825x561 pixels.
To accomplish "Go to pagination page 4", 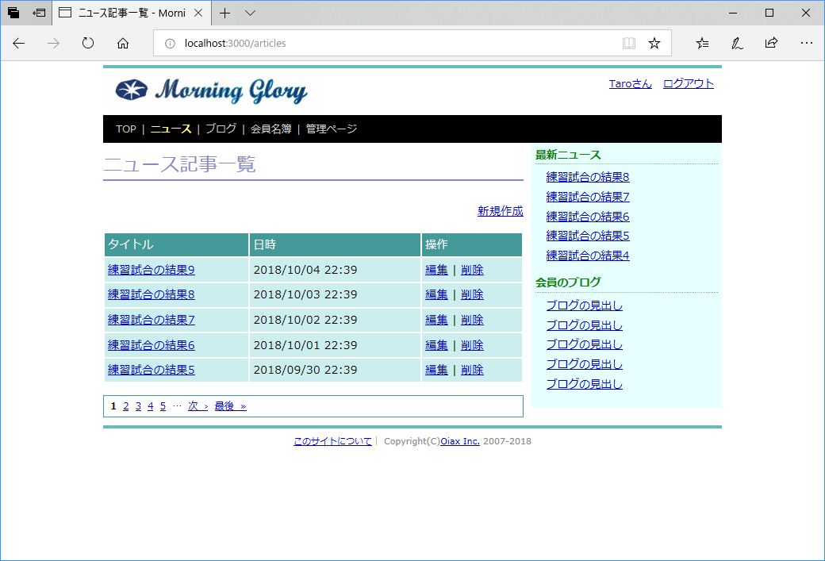I will pyautogui.click(x=151, y=406).
